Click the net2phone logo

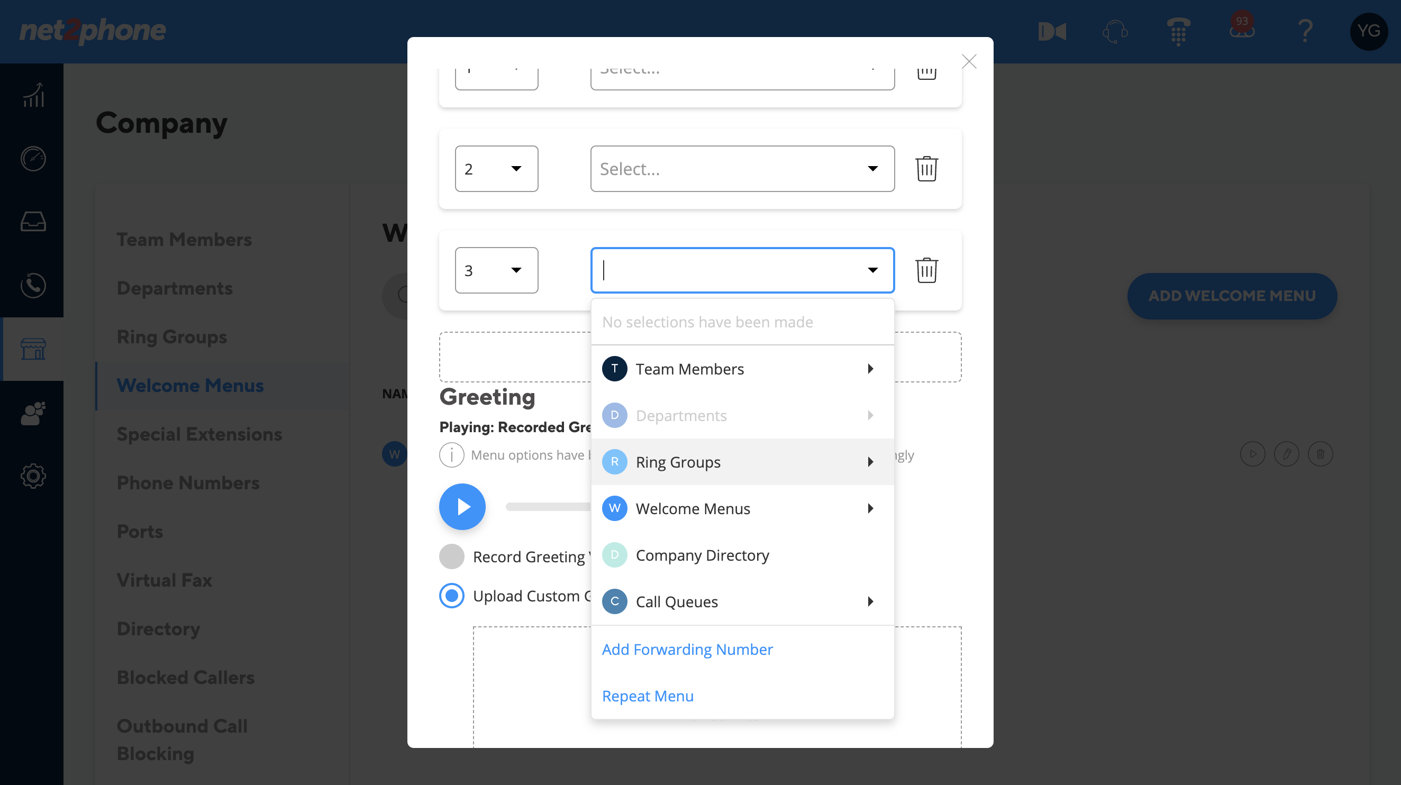click(x=93, y=31)
